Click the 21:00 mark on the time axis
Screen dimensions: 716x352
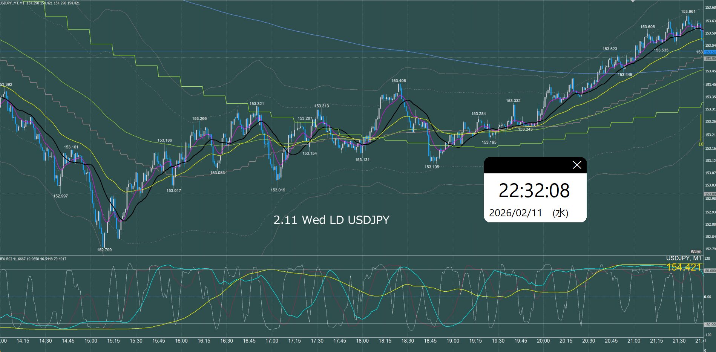point(634,341)
